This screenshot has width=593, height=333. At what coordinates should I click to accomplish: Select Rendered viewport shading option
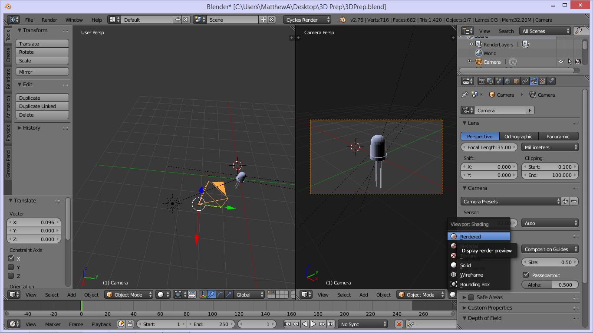coord(479,236)
